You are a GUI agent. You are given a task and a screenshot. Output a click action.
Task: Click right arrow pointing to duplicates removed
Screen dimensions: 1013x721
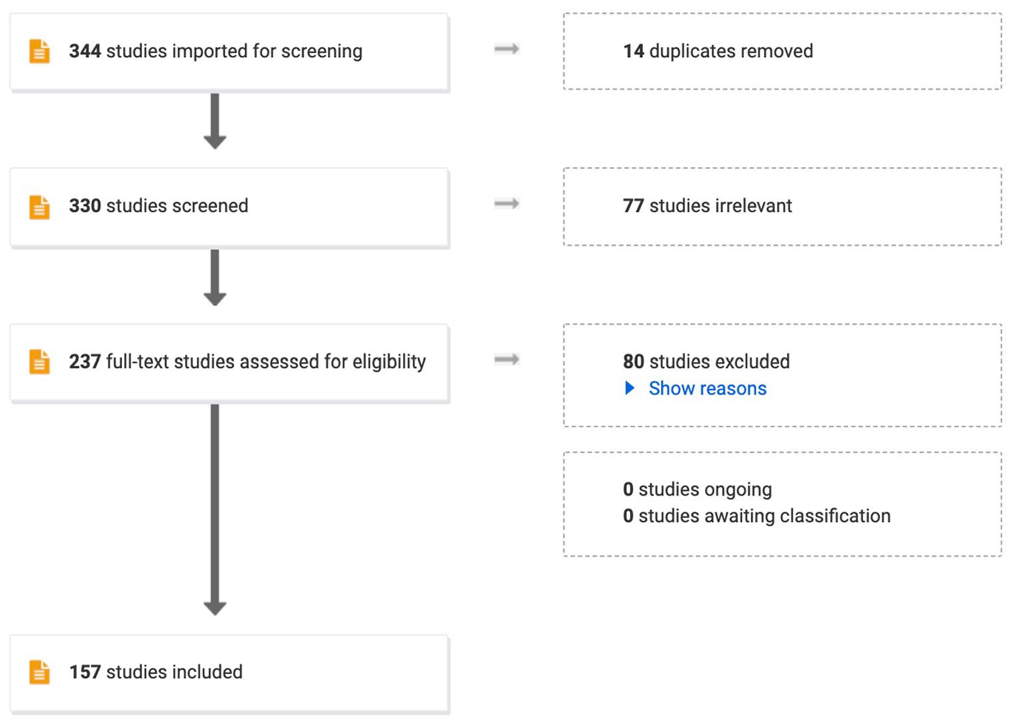[507, 49]
